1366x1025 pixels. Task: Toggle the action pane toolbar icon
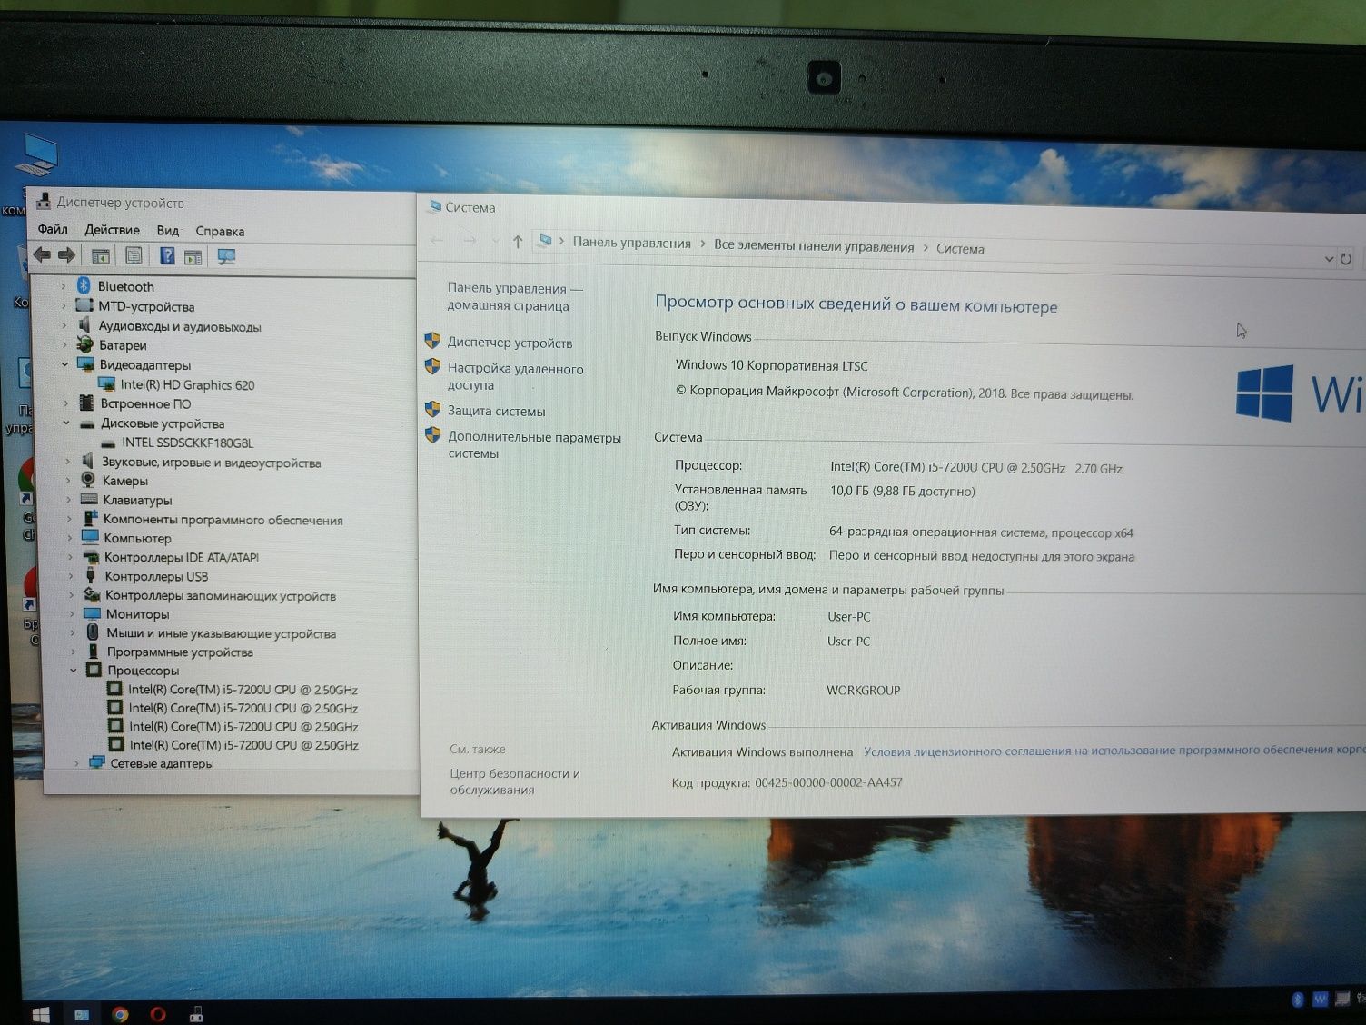[x=193, y=257]
